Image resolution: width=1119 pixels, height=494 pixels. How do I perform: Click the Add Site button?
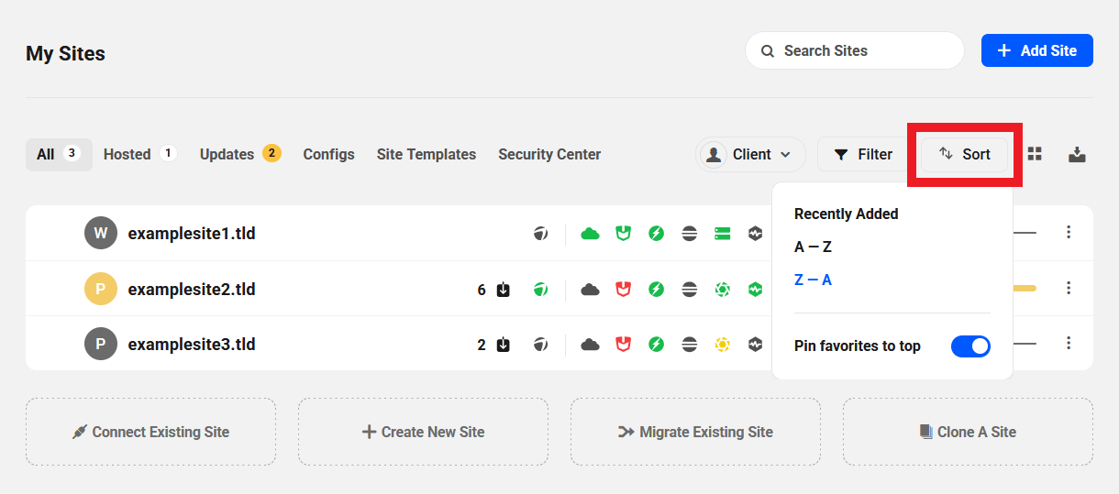pyautogui.click(x=1036, y=50)
